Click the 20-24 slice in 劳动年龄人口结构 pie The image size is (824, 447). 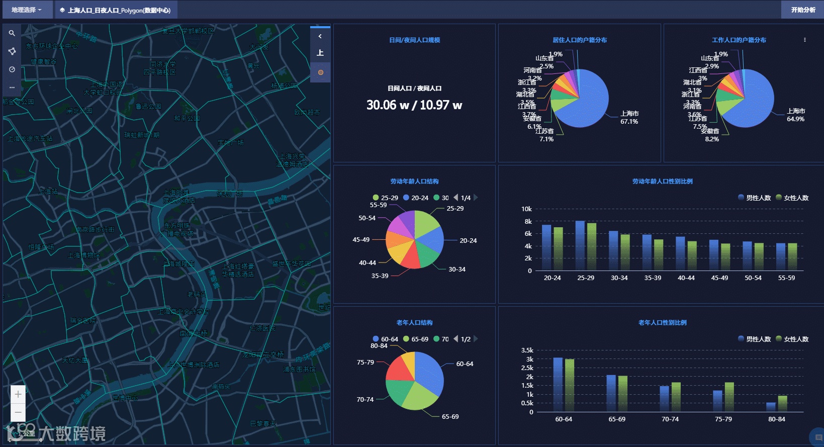click(431, 240)
